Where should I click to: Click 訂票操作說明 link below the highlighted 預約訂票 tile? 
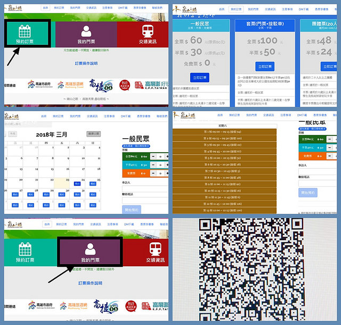pos(86,63)
